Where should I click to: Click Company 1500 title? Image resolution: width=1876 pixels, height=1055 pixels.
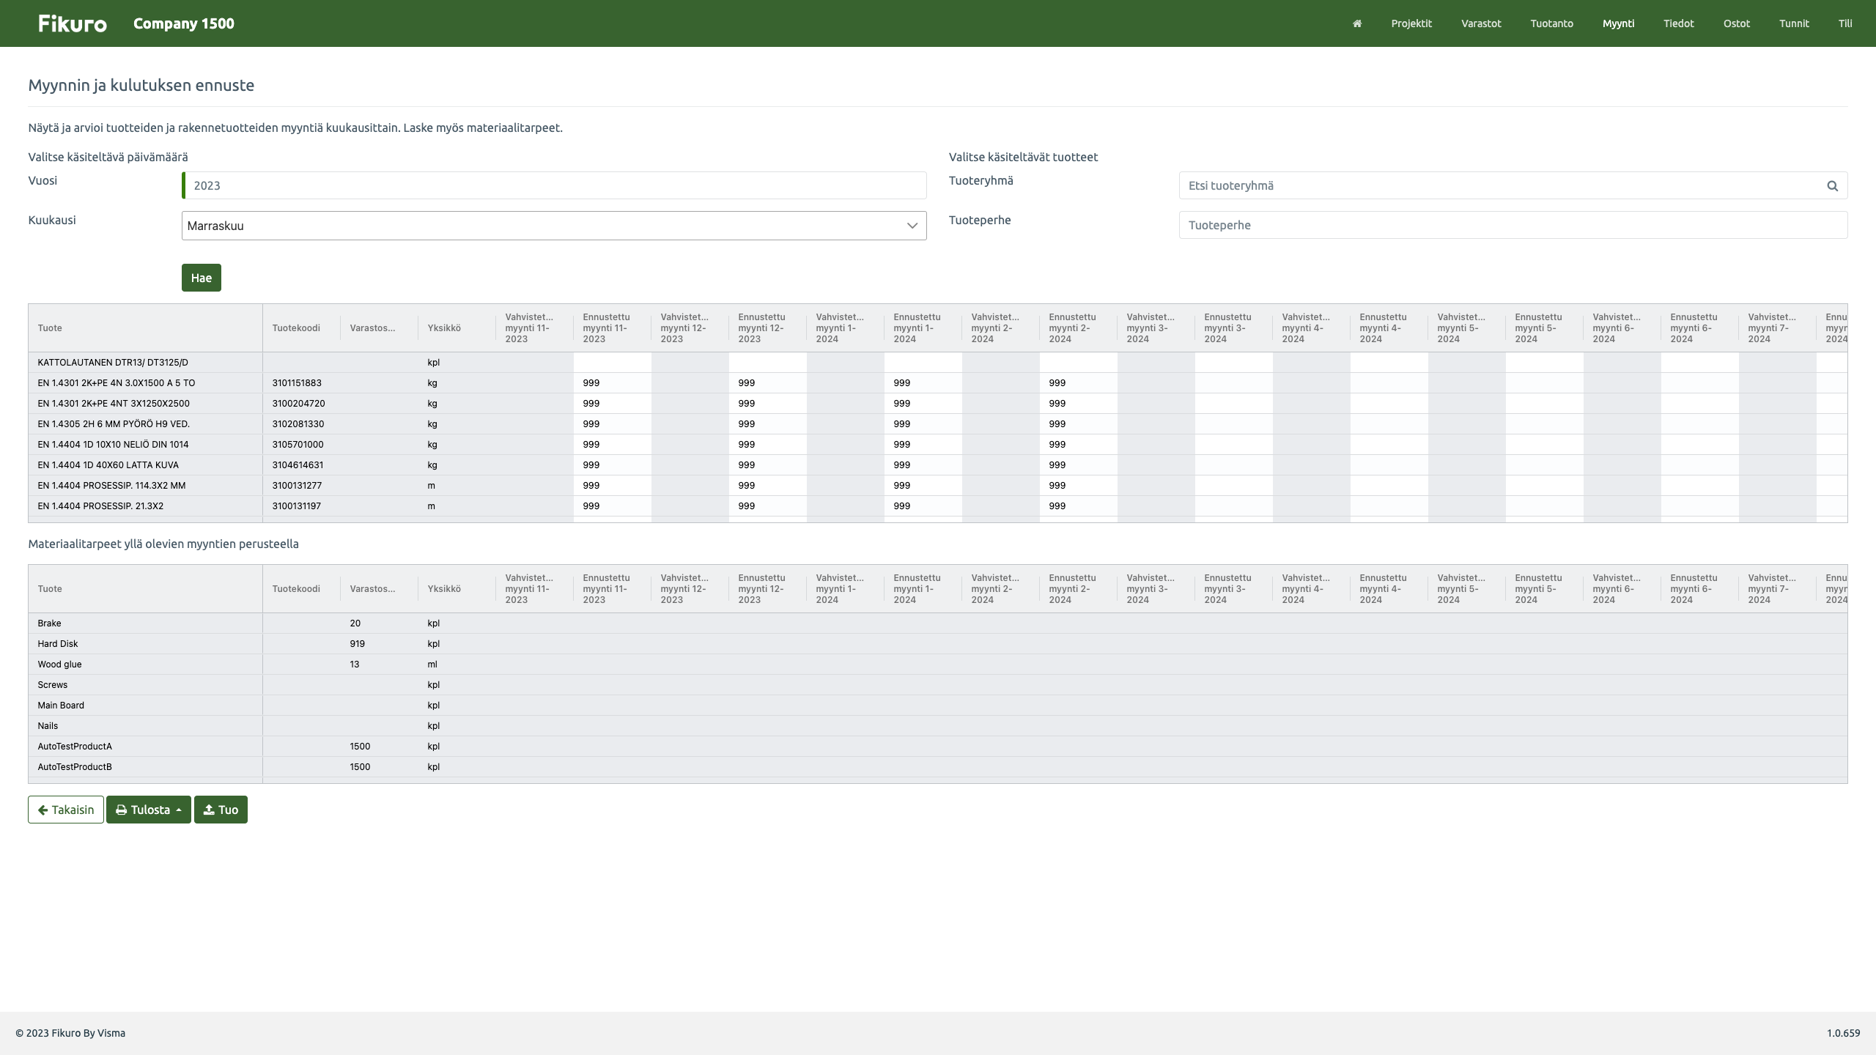(x=184, y=23)
